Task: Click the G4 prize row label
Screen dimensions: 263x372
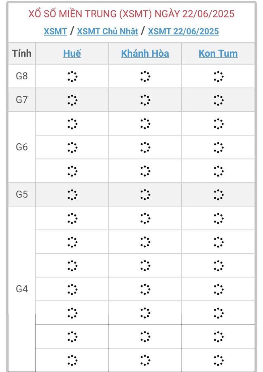Action: [22, 289]
